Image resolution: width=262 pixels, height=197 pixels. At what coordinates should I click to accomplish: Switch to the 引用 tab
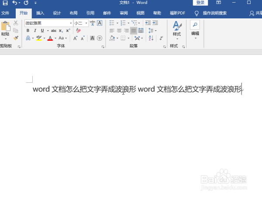click(x=90, y=13)
